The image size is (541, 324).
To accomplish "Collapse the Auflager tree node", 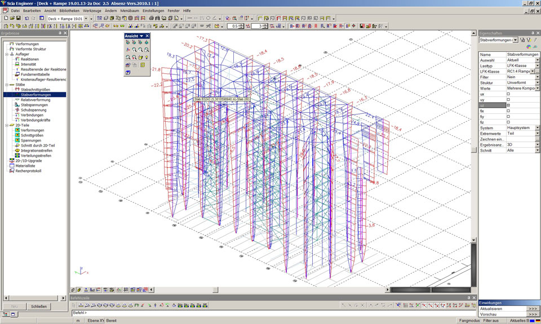I will (x=7, y=54).
